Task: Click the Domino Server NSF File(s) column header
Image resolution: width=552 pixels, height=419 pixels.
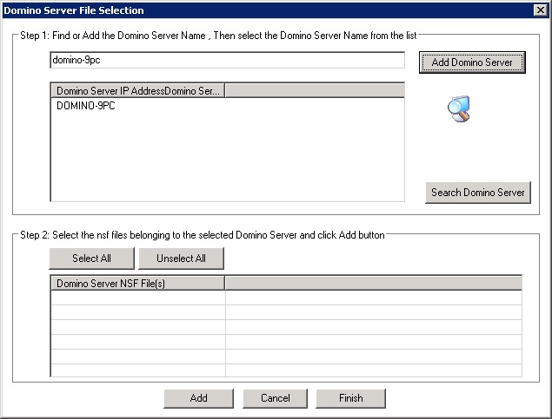Action: (x=137, y=283)
